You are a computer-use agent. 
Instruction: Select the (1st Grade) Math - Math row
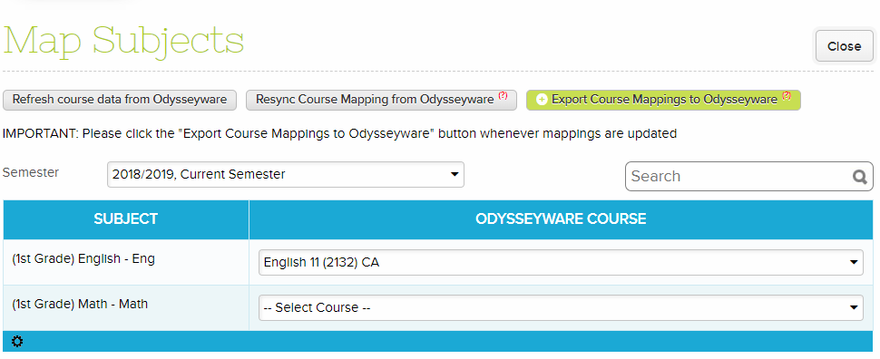click(438, 308)
